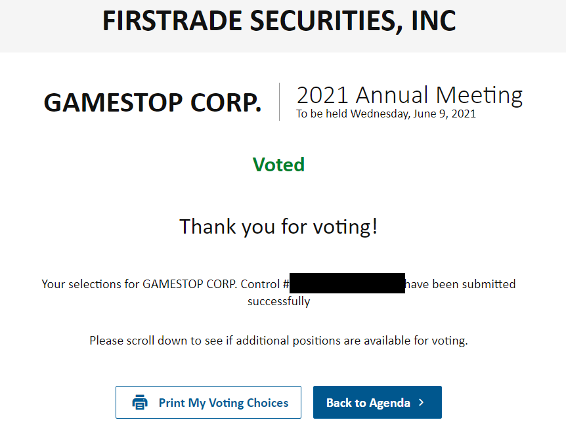The image size is (566, 443).
Task: Click the Thank you for voting! message
Action: click(x=278, y=226)
